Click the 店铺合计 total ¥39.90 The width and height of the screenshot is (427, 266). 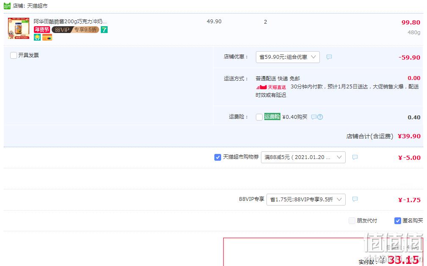[x=409, y=136]
